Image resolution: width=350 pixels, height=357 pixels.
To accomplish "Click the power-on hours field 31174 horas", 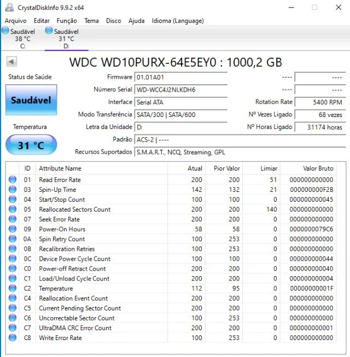I will click(x=320, y=127).
